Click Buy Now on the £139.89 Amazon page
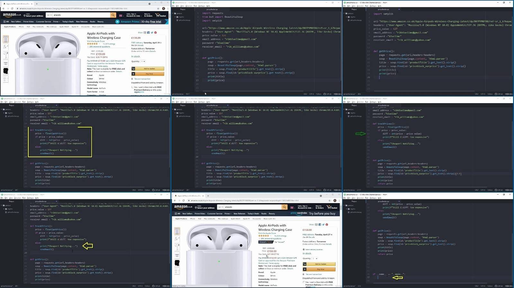 coord(148,74)
